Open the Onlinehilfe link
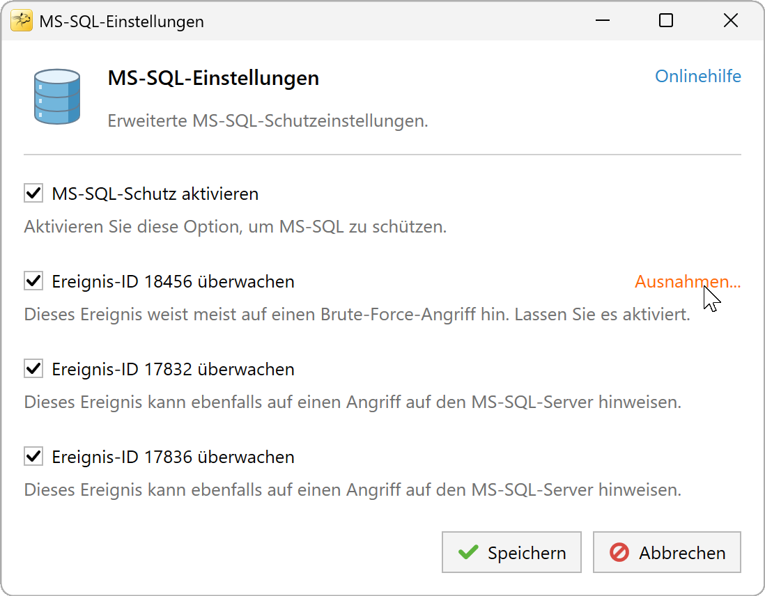The height and width of the screenshot is (596, 765). pyautogui.click(x=697, y=76)
